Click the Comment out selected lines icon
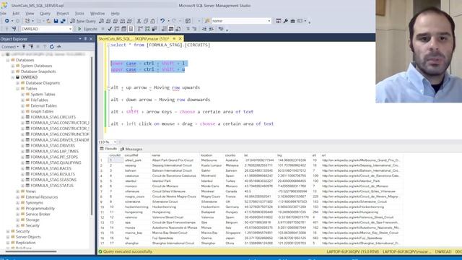 click(188, 29)
